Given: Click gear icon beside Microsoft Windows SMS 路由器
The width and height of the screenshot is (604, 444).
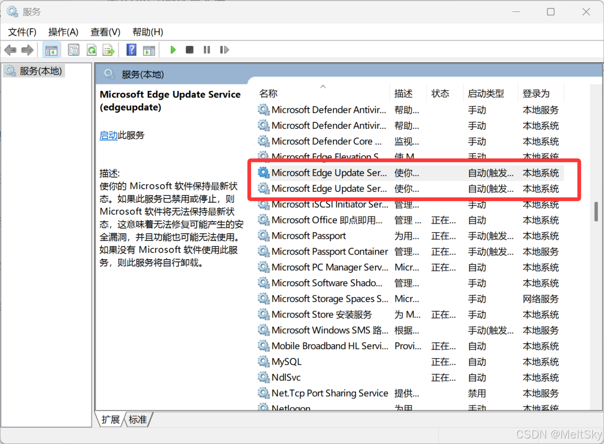Looking at the screenshot, I should pyautogui.click(x=263, y=330).
